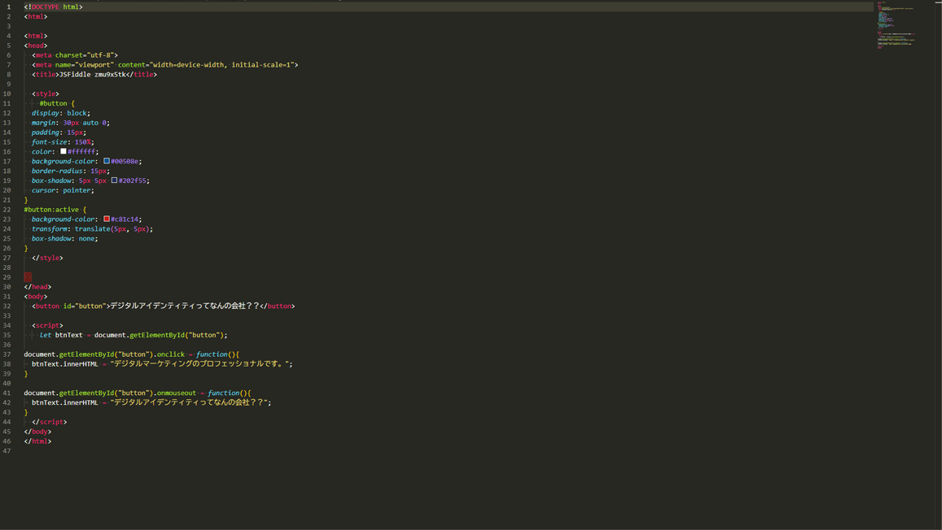Click line number 10 in the gutter
This screenshot has width=942, height=530.
tap(7, 94)
